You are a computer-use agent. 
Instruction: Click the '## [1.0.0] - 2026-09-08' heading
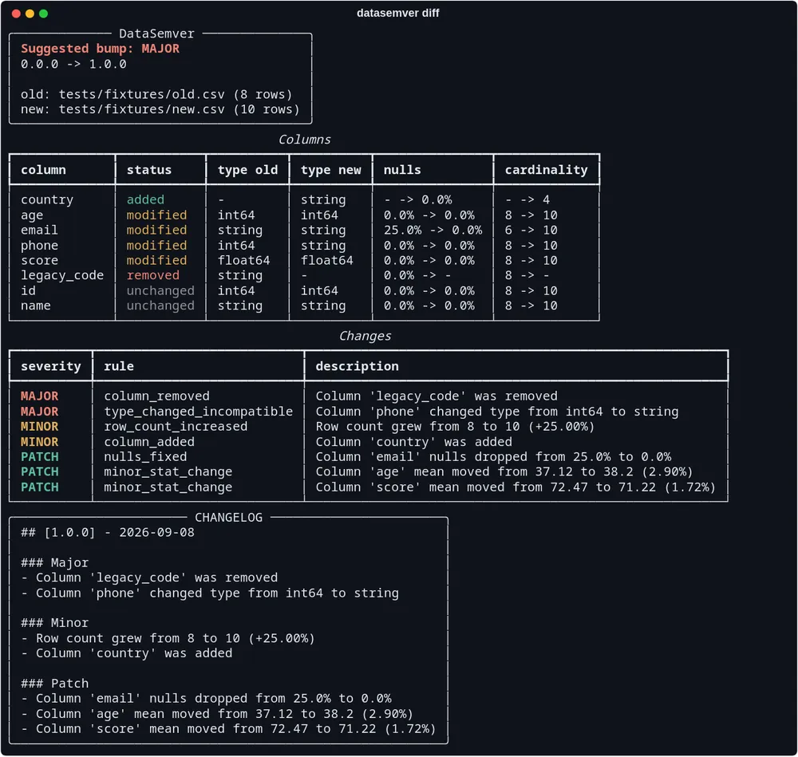click(x=108, y=533)
